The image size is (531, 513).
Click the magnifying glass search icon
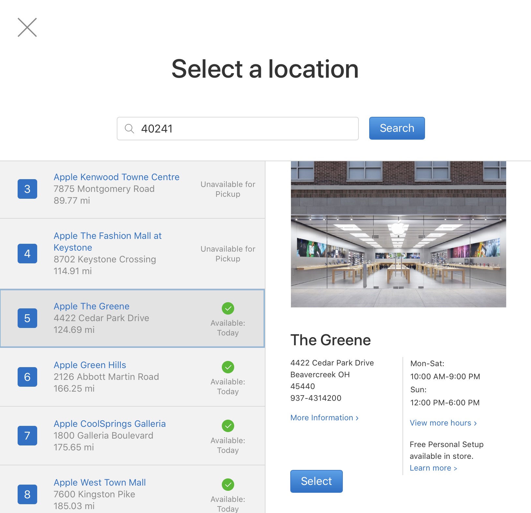[x=129, y=129]
